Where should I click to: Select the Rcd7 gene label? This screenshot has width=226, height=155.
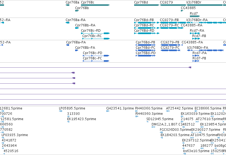point(194,13)
